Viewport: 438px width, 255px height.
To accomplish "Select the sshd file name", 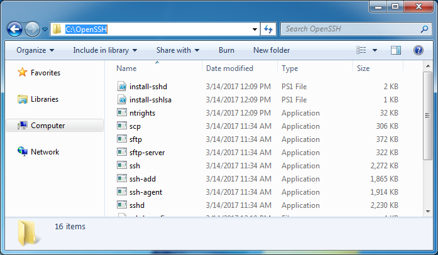I will [137, 205].
